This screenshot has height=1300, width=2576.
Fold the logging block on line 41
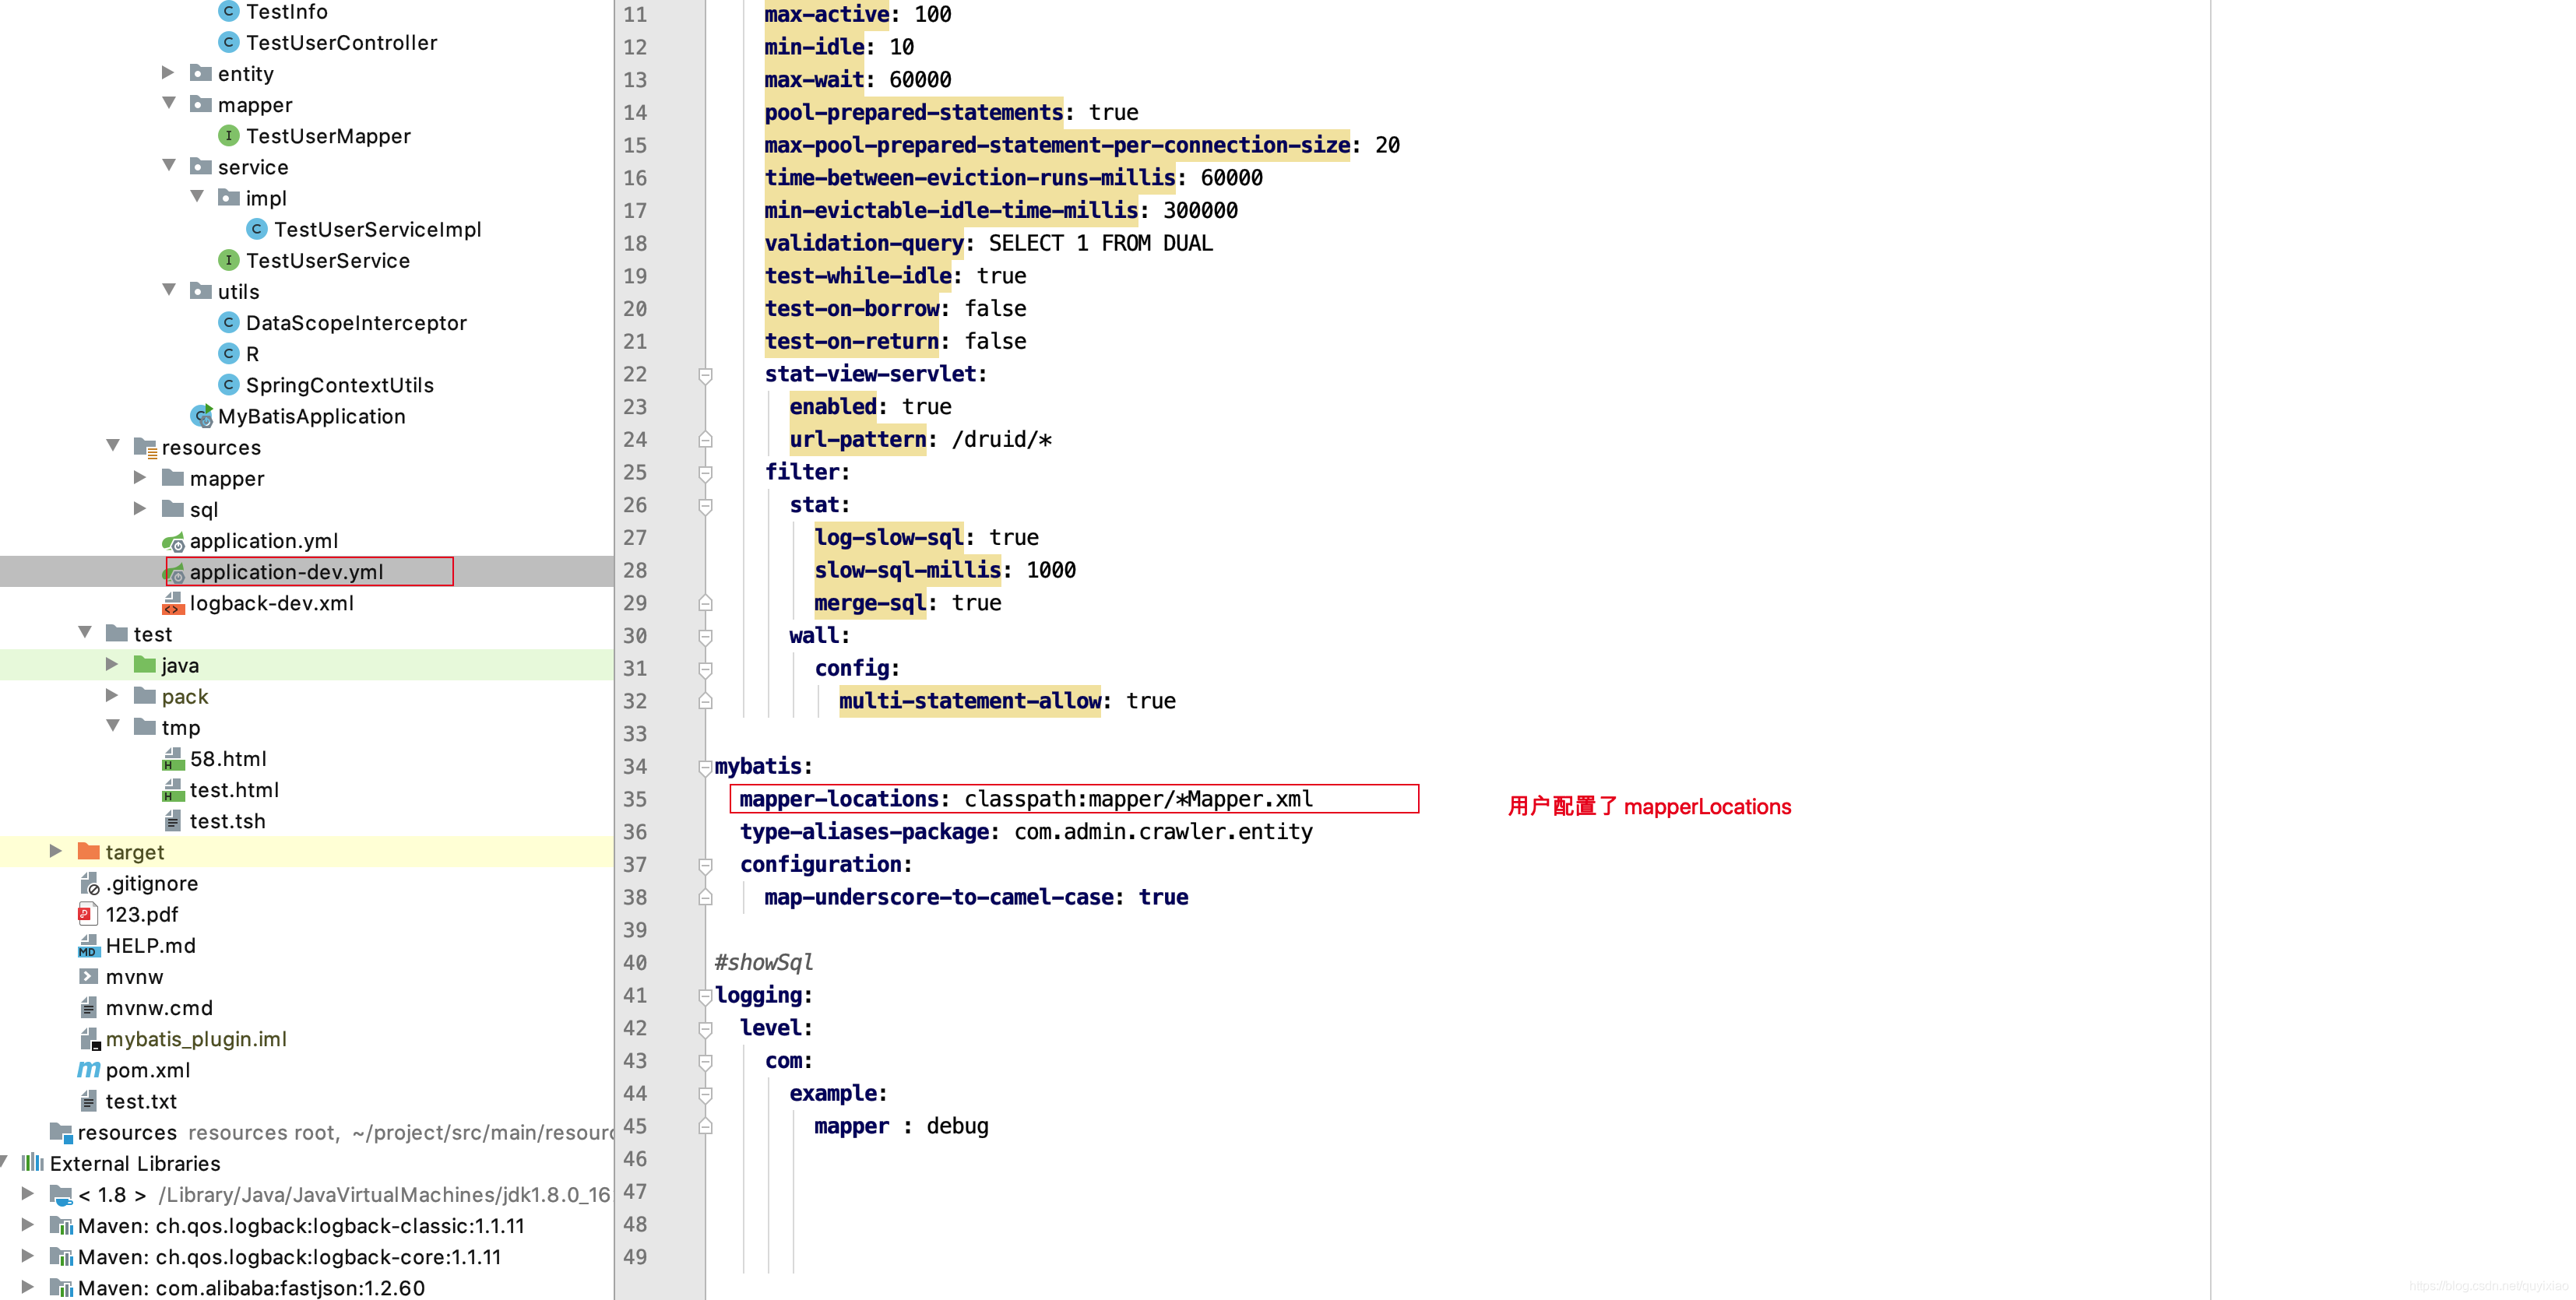tap(705, 996)
